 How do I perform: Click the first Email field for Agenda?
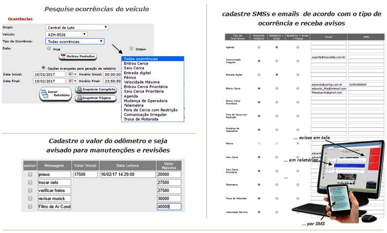328,43
